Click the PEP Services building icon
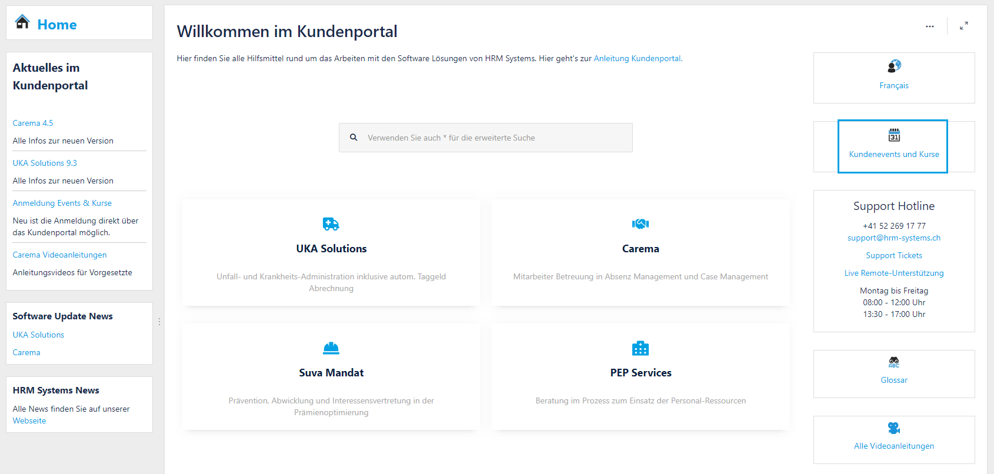This screenshot has height=474, width=994. pos(641,348)
